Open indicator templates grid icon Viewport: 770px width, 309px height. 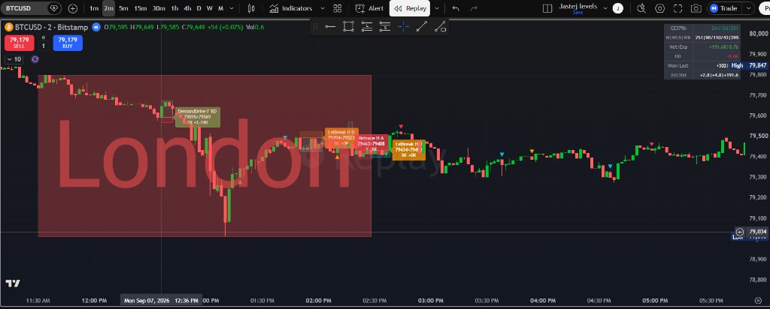tap(338, 8)
